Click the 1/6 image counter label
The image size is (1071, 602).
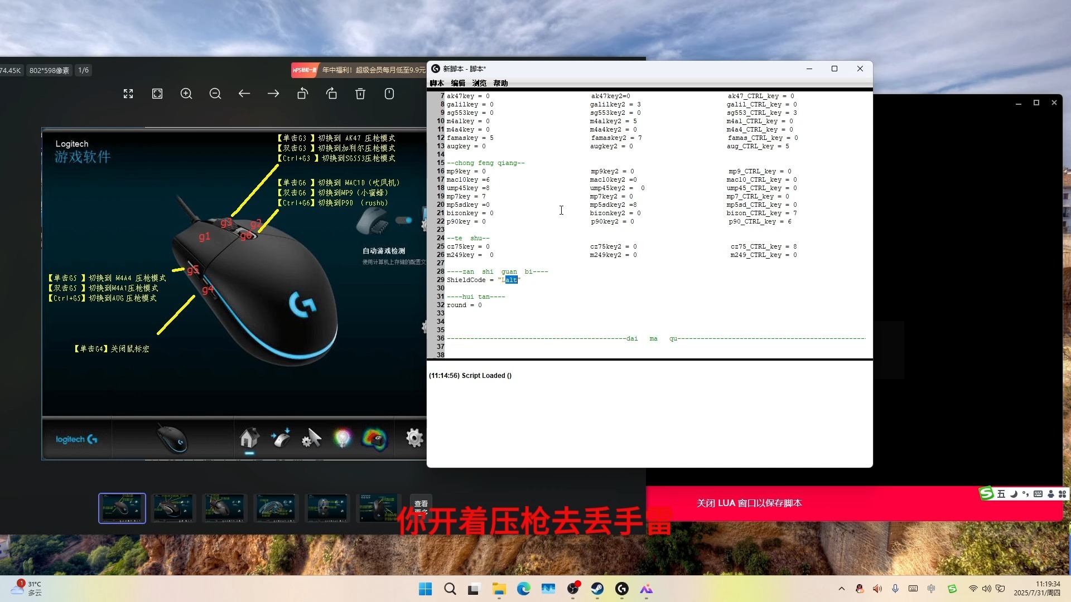pos(83,70)
